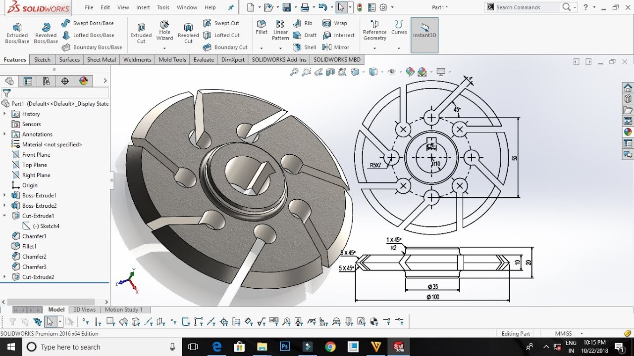Open the MMGS unit system selector
This screenshot has height=356, width=634.
click(568, 333)
